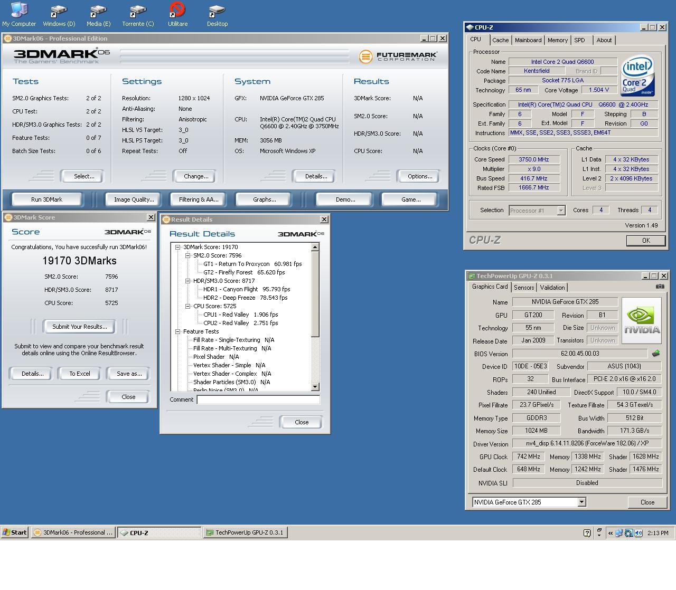Click Details... in 3DMark Score window
Image resolution: width=676 pixels, height=590 pixels.
32,374
